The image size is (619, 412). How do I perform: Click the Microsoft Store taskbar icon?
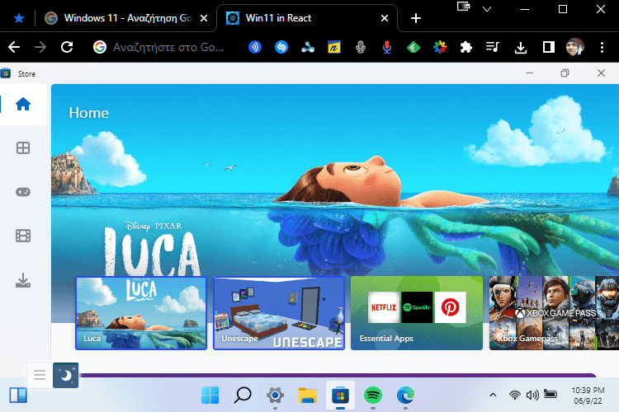click(340, 395)
